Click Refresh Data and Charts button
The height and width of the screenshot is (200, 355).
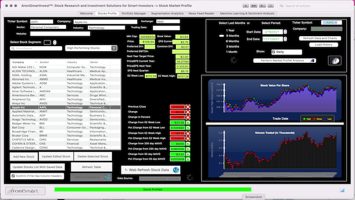(x=320, y=38)
